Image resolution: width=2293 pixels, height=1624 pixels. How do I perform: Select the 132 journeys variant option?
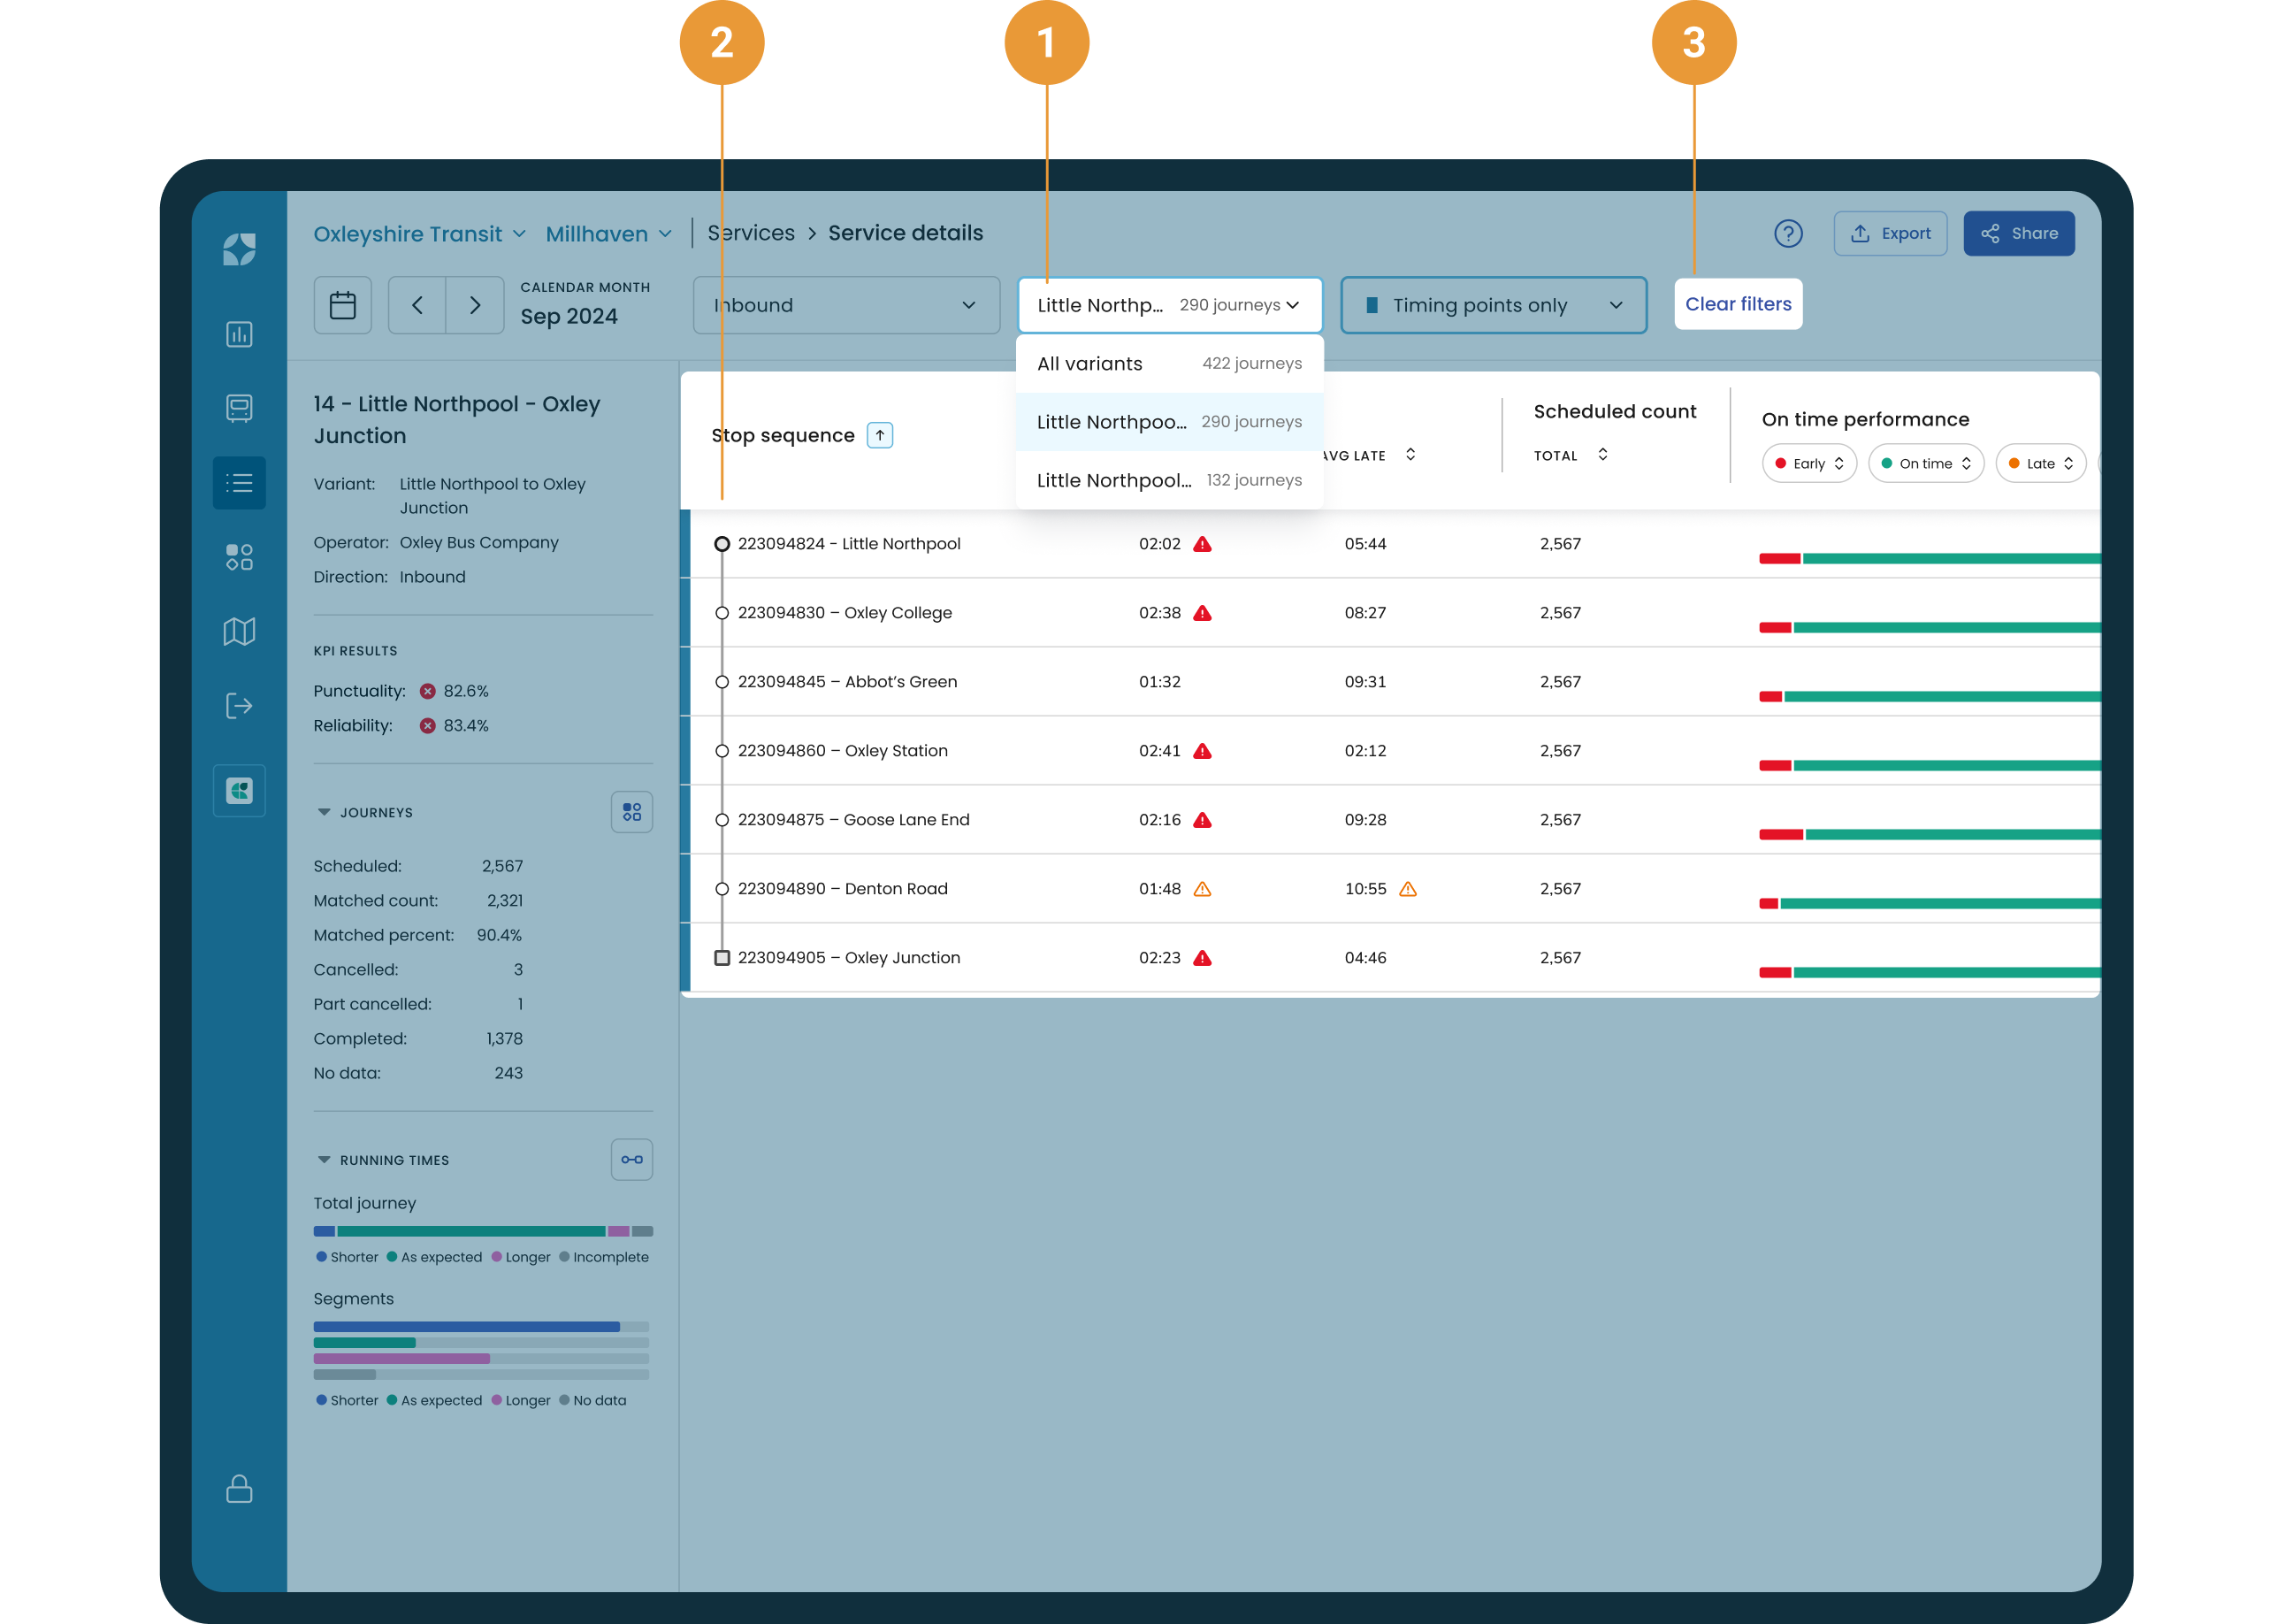coord(1168,480)
